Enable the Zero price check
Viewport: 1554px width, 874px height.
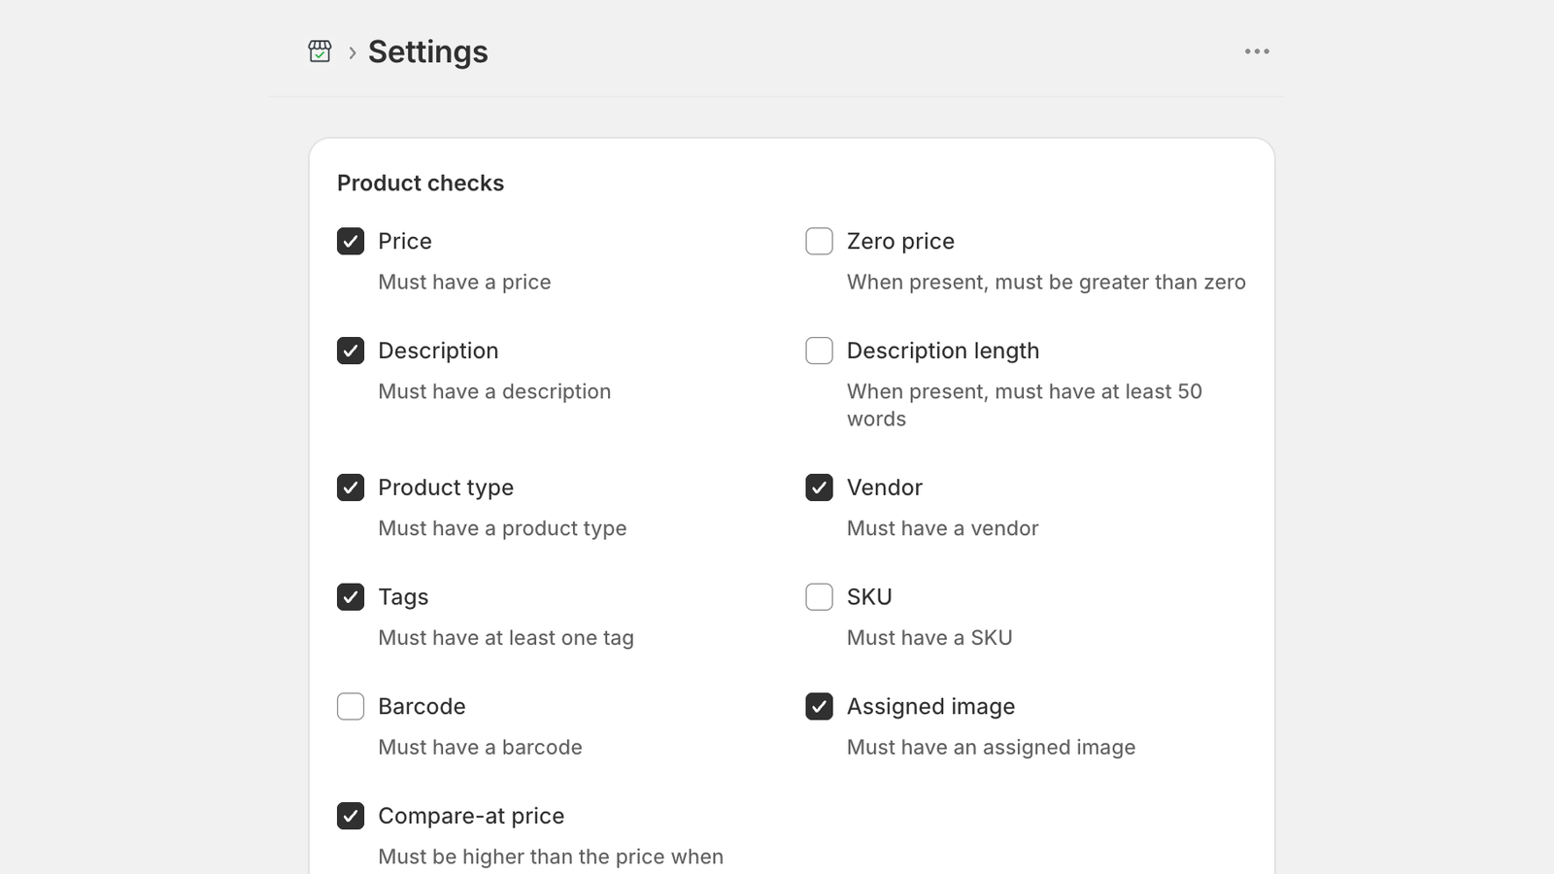click(x=820, y=241)
